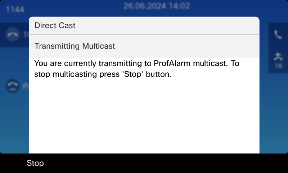
Task: Open active calls via right-side phone icon
Action: (x=278, y=35)
